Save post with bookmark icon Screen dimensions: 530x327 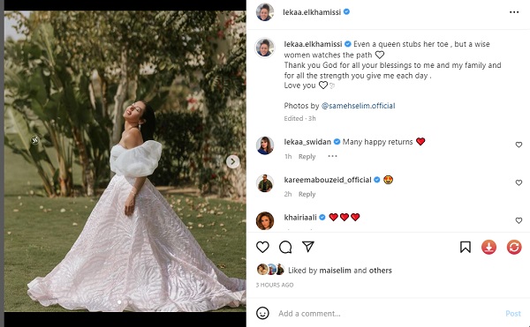coord(466,247)
